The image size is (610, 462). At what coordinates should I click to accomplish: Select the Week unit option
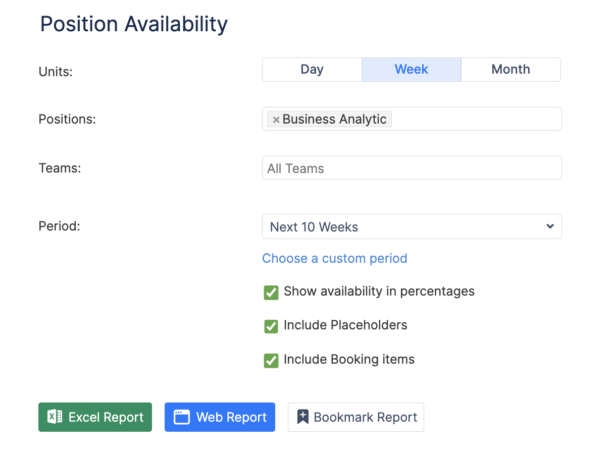(411, 70)
